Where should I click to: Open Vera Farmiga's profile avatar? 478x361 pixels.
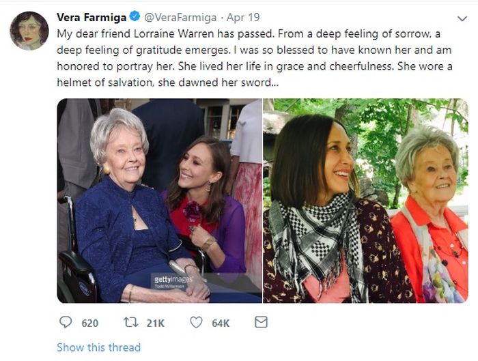pyautogui.click(x=29, y=31)
